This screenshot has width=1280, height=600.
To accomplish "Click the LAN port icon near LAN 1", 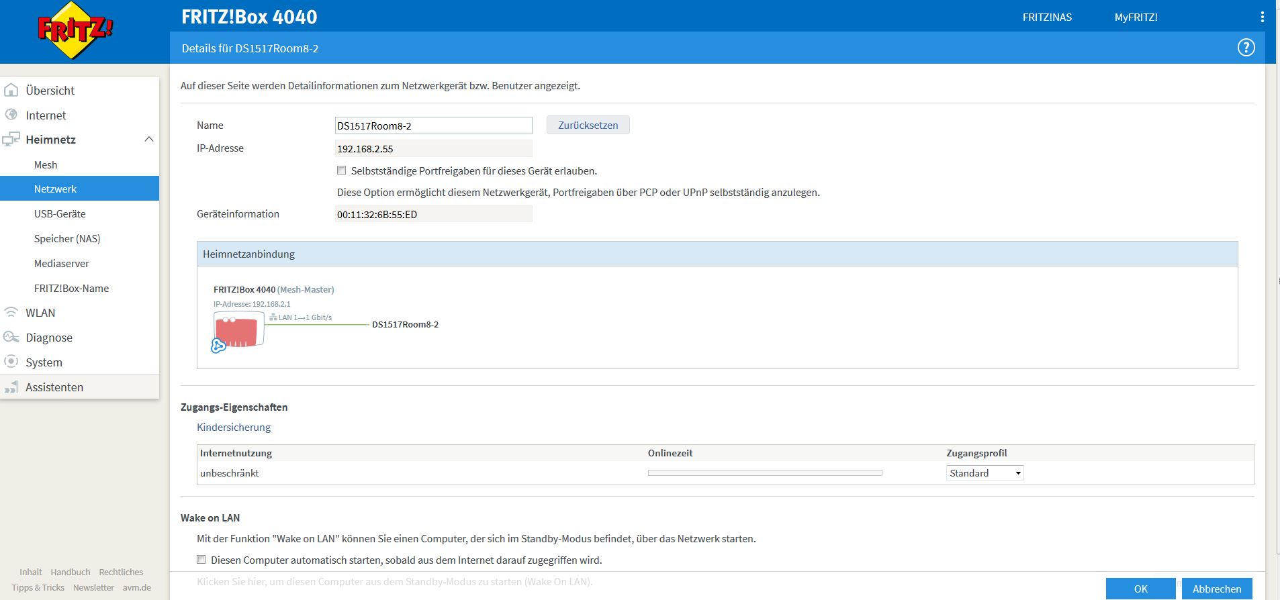I will click(273, 317).
